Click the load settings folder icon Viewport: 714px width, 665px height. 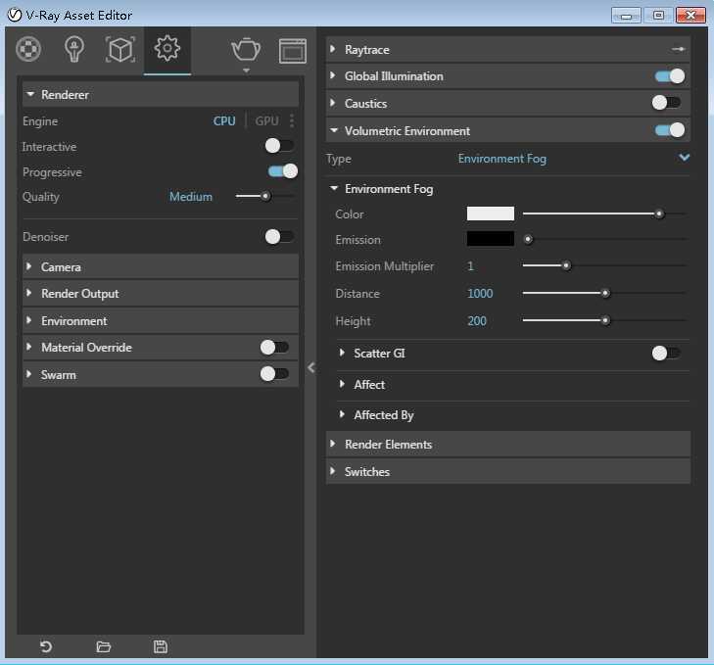click(x=104, y=646)
